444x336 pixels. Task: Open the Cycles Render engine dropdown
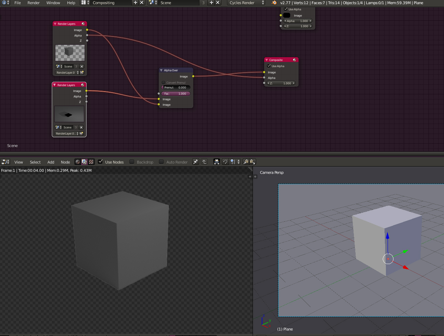(x=246, y=2)
